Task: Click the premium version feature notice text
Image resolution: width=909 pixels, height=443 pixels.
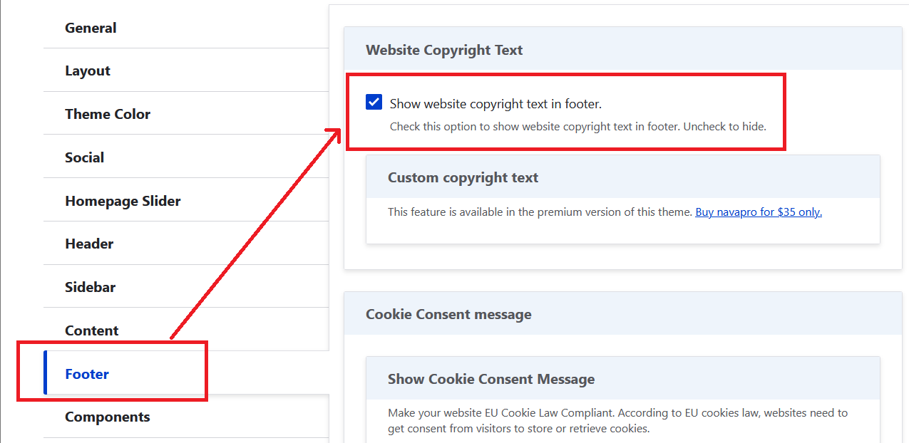Action: pos(540,212)
